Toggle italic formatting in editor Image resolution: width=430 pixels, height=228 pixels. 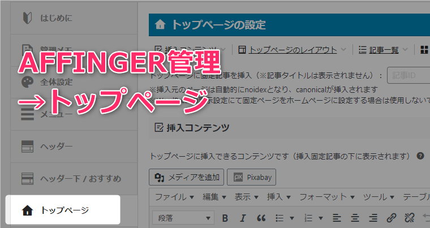click(243, 218)
